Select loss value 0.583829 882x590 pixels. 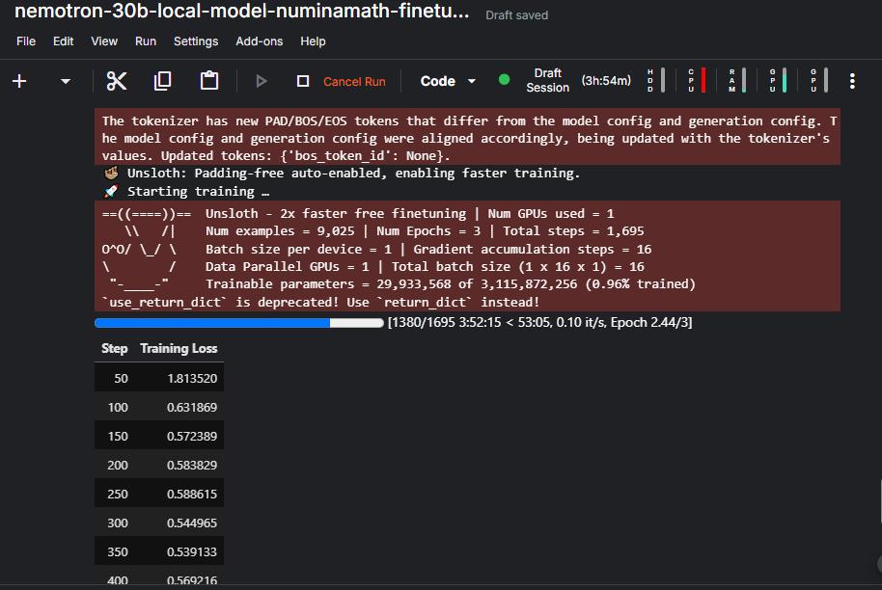[192, 466]
